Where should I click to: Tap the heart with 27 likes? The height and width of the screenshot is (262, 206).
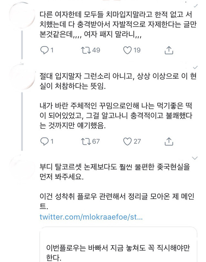point(128,141)
